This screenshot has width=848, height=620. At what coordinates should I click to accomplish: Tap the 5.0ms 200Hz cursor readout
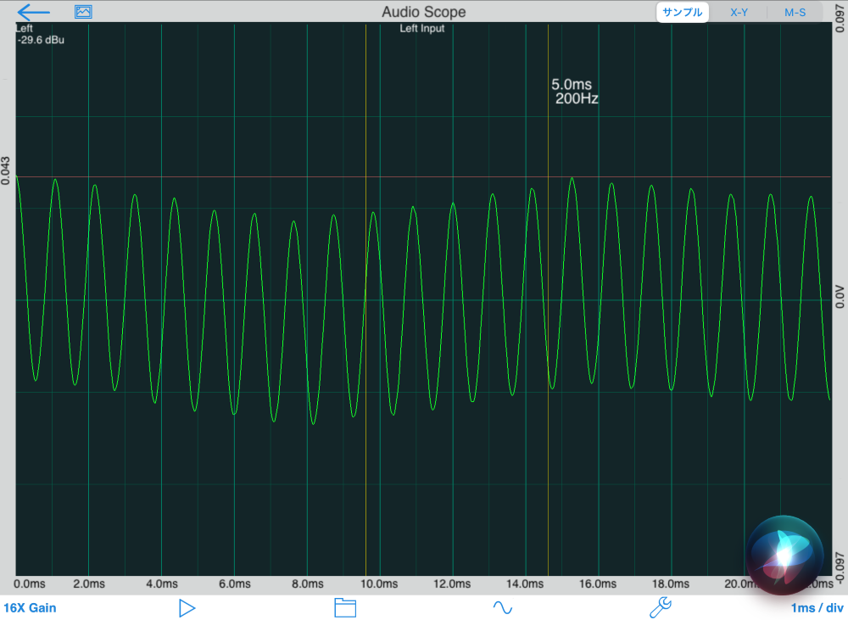[x=575, y=92]
